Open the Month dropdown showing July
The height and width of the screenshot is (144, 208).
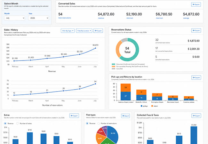point(15,18)
